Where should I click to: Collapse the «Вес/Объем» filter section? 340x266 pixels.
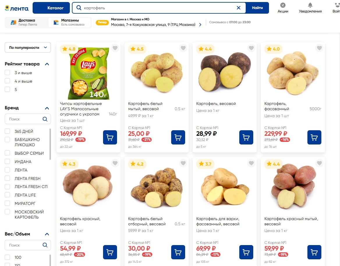point(47,234)
